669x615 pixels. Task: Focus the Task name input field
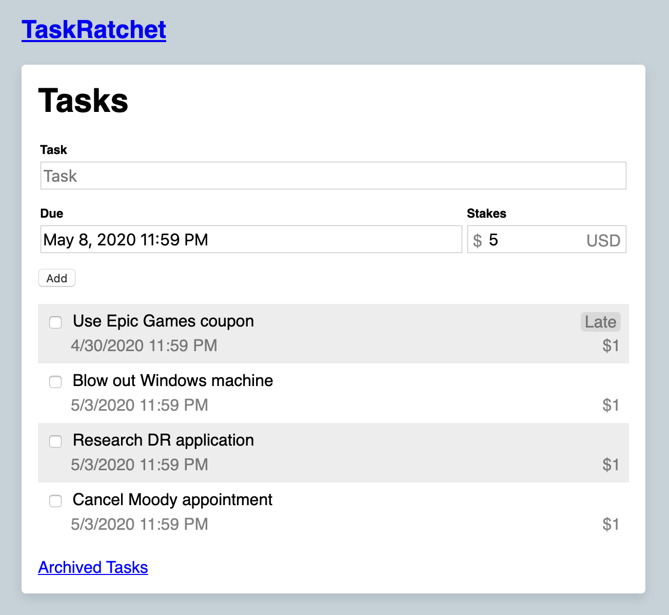point(333,176)
